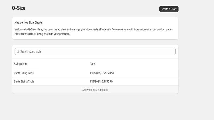Click the Date column header
Image resolution: width=214 pixels, height=120 pixels.
92,64
